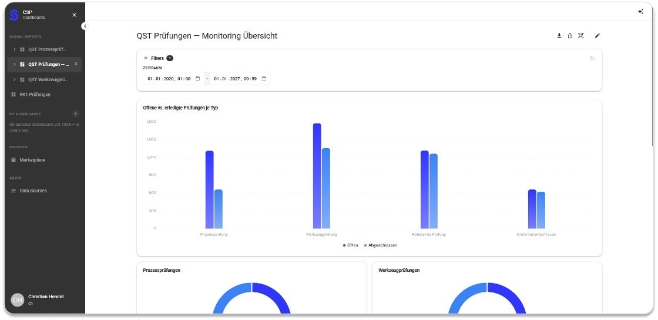658x320 pixels.
Task: Collapse the Filters section triangle
Action: [146, 58]
